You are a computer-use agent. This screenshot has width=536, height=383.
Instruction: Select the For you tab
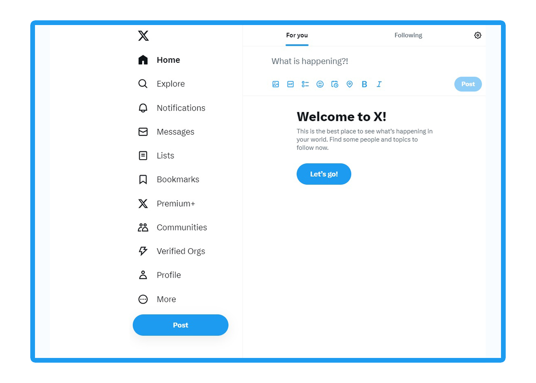tap(297, 35)
